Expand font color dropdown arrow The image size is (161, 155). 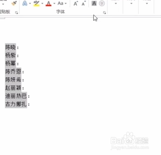(54, 3)
